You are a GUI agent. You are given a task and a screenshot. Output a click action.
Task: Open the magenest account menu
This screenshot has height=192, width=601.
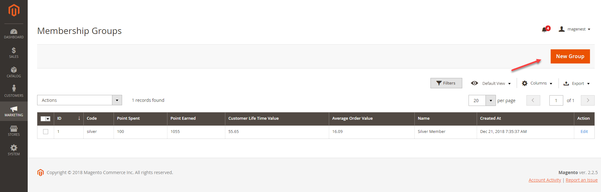click(575, 29)
